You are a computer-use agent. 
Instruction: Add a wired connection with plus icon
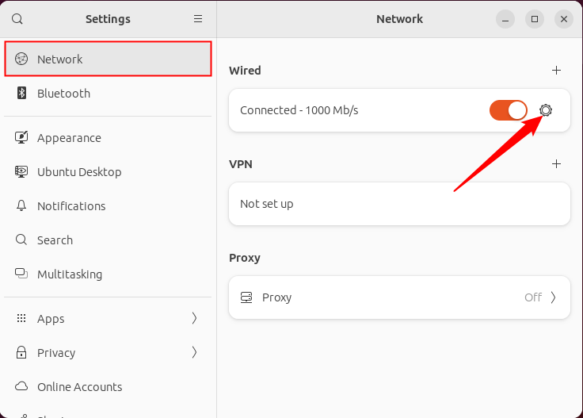click(x=556, y=71)
